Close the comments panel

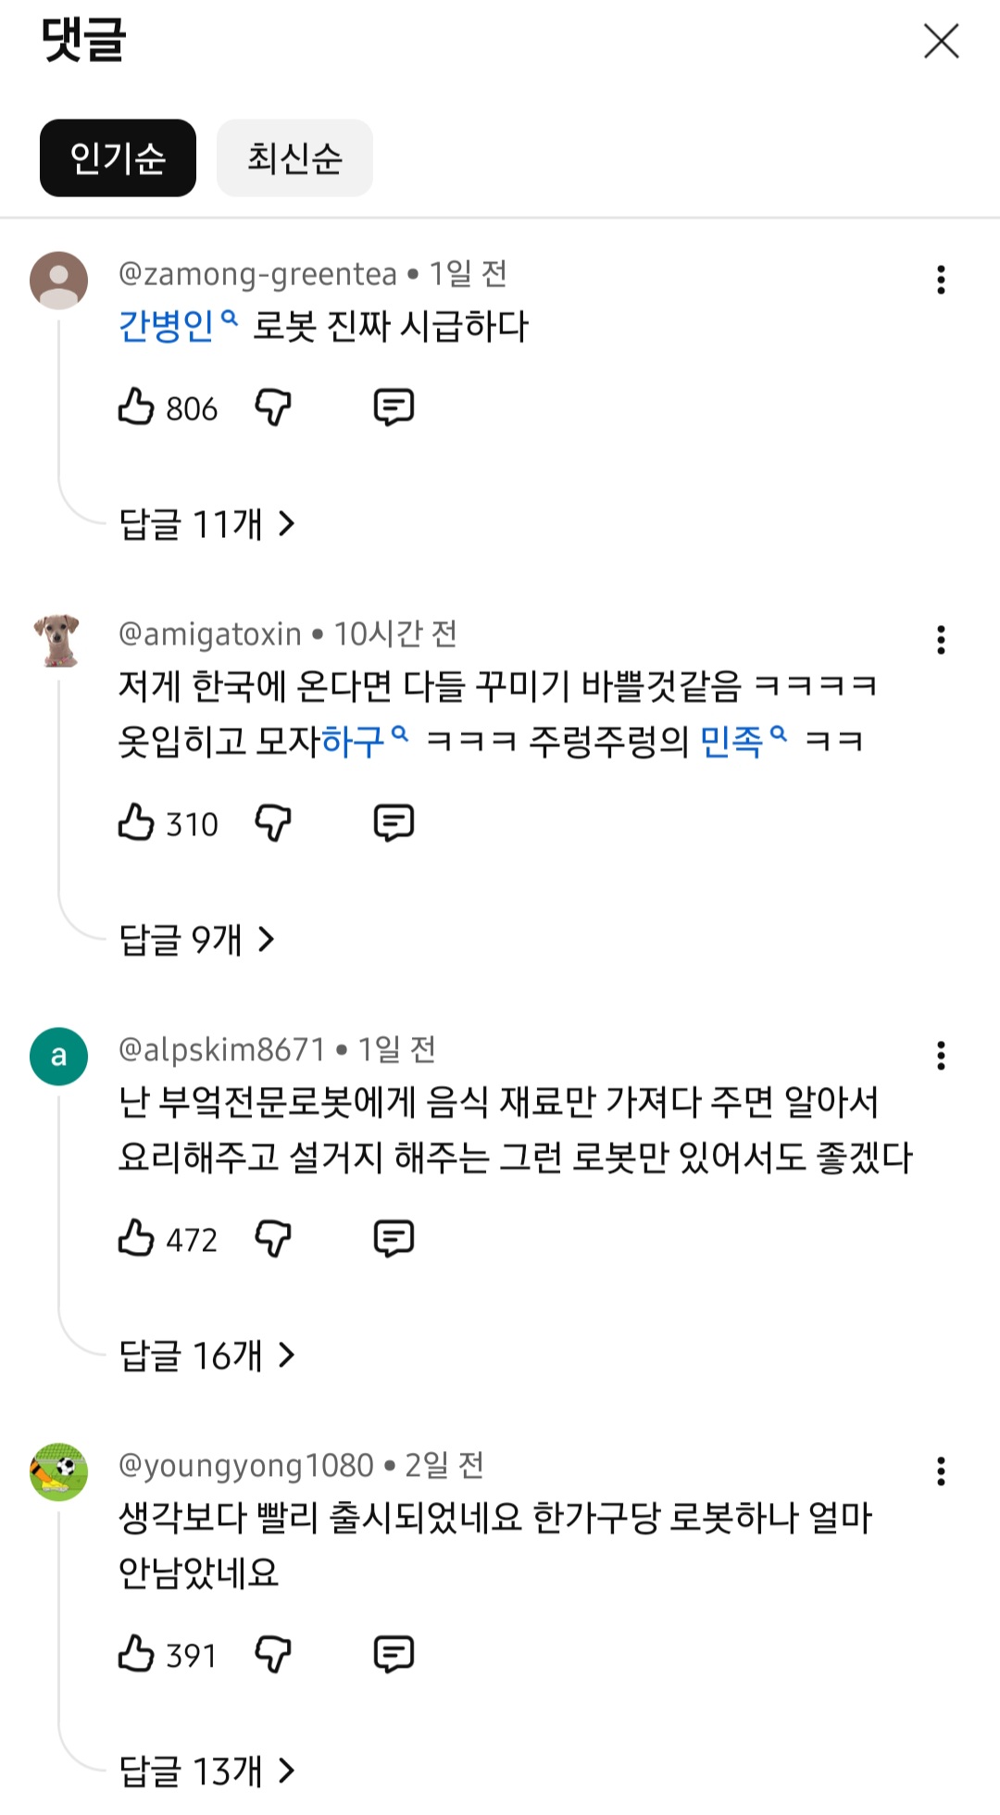point(941,42)
